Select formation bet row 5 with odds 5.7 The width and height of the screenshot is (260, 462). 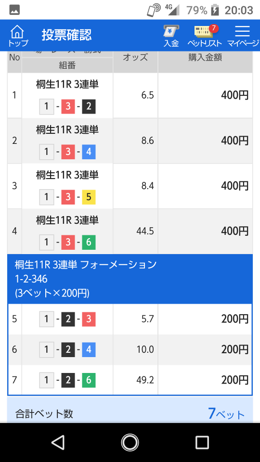[130, 319]
